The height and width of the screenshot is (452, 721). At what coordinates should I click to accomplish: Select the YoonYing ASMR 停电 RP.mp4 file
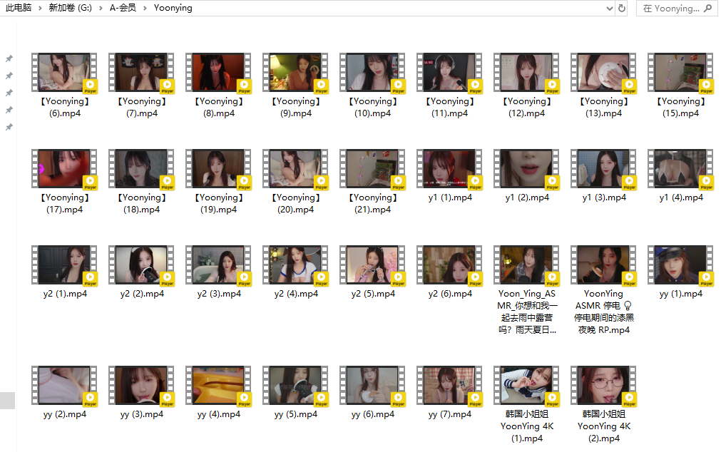tap(604, 265)
